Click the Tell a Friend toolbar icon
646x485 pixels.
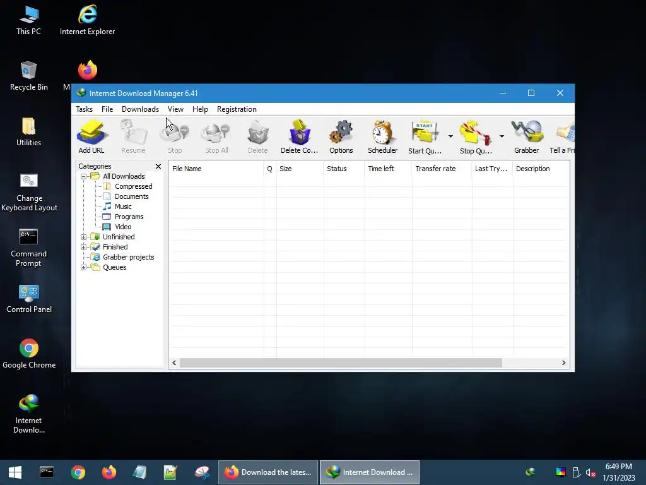point(563,137)
